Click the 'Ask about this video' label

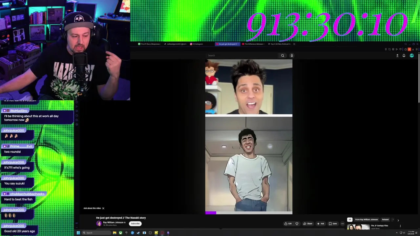tap(92, 208)
